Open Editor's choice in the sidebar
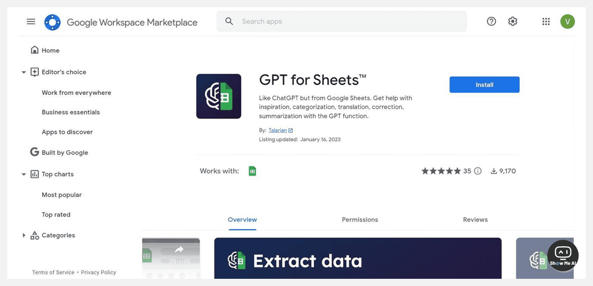The height and width of the screenshot is (286, 593). (x=64, y=72)
